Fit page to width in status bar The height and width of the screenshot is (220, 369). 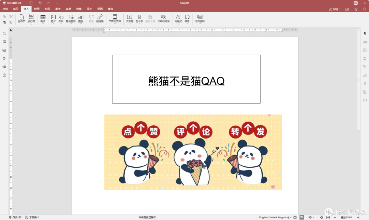pyautogui.click(x=328, y=217)
